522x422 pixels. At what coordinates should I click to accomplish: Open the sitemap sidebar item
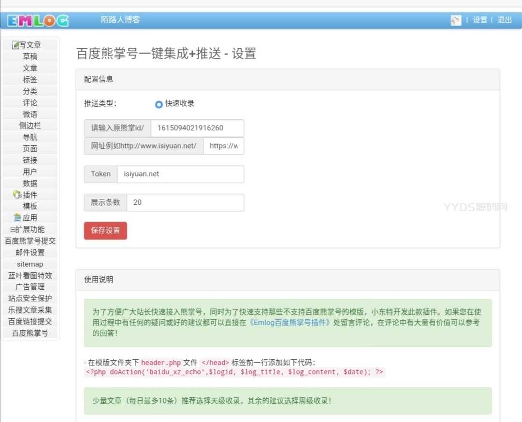[30, 264]
